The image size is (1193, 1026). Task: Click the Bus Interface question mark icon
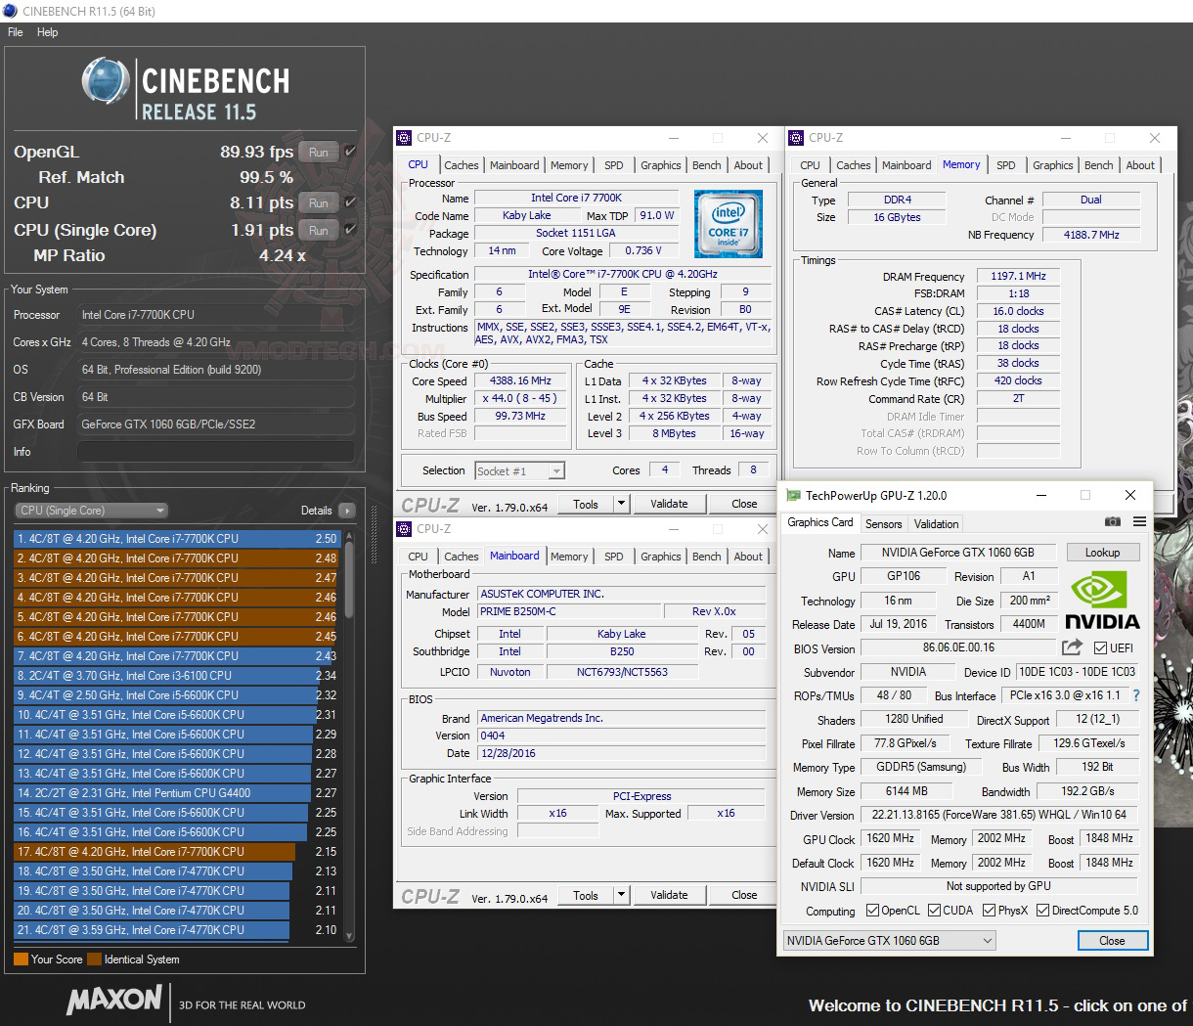(x=1136, y=695)
